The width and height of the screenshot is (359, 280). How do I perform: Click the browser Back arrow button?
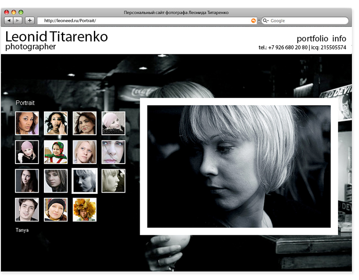click(8, 21)
